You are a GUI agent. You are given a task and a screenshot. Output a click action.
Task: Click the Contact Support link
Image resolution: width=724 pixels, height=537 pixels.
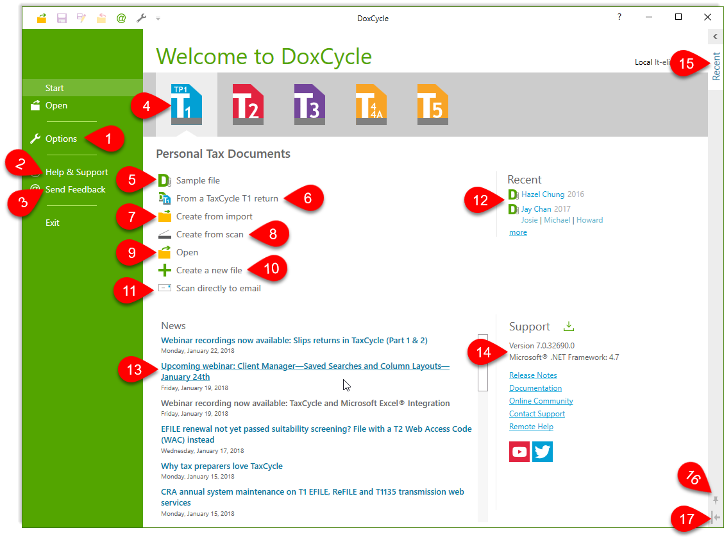(537, 414)
